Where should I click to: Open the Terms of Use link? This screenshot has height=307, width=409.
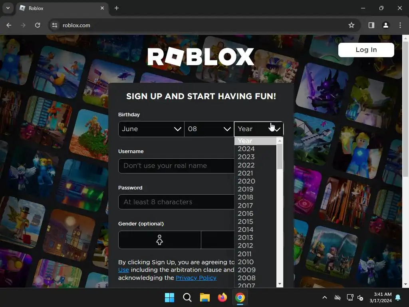(124, 270)
